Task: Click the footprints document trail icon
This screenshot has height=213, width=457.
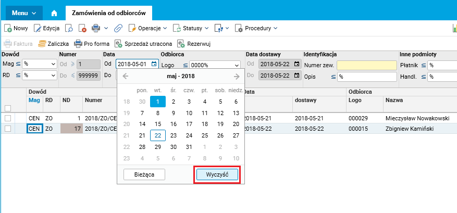Action: pyautogui.click(x=219, y=28)
